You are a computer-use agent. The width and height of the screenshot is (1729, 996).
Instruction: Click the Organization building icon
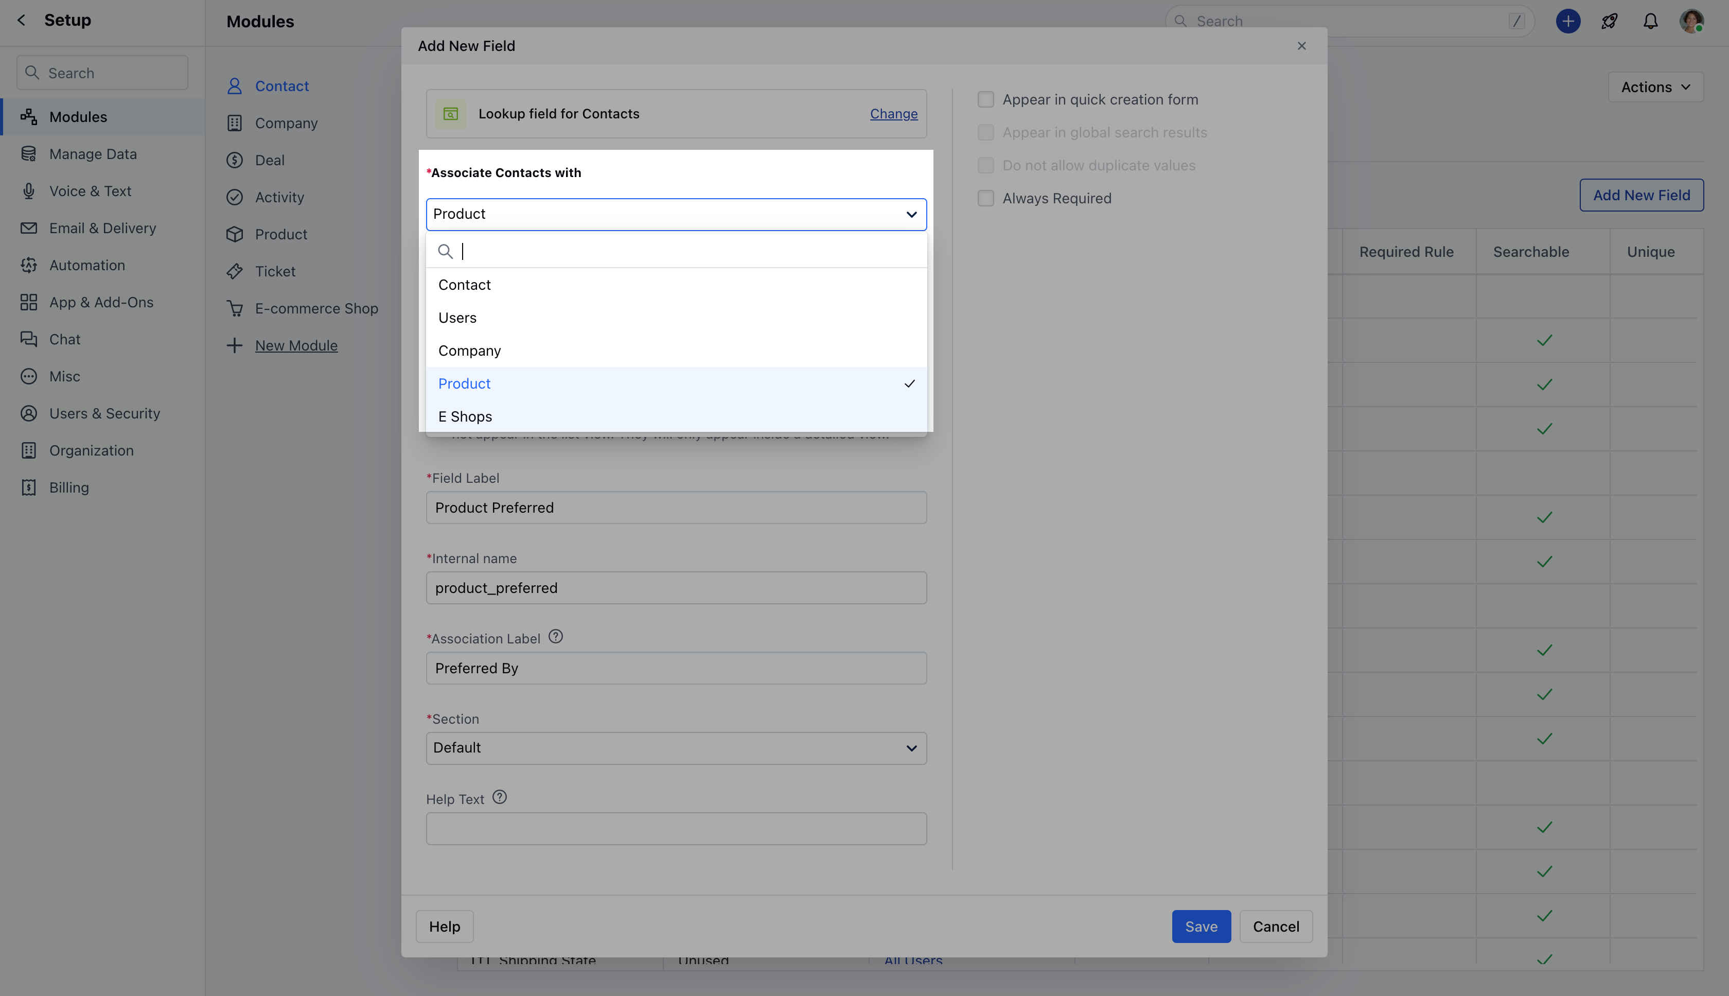(x=29, y=450)
